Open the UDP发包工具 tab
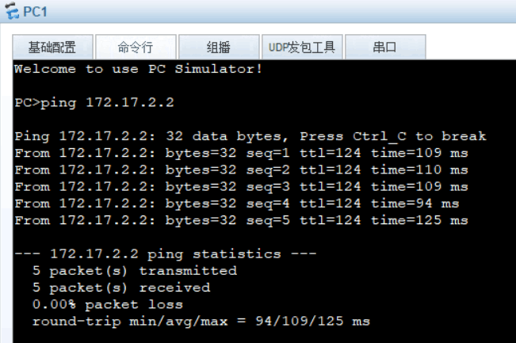 302,47
